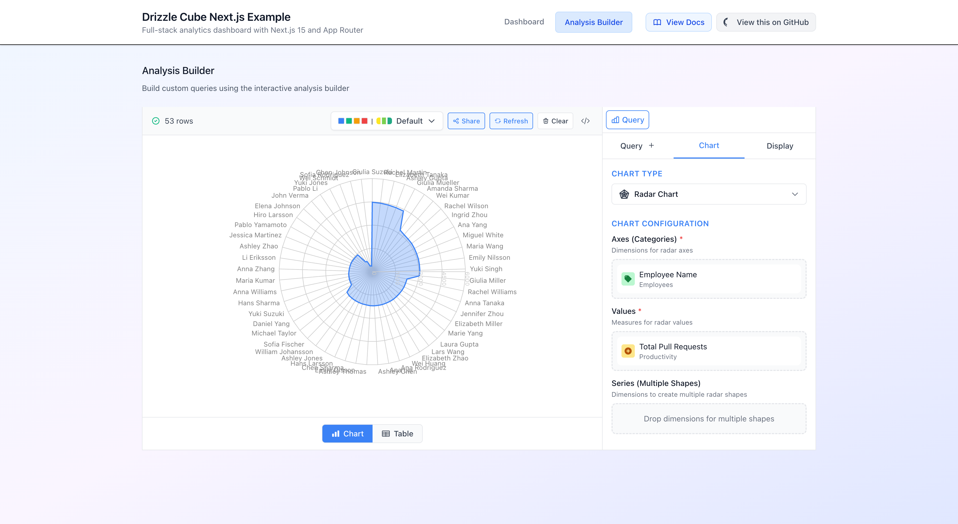The width and height of the screenshot is (958, 524).
Task: Open the code view with the </> icon
Action: tap(585, 121)
